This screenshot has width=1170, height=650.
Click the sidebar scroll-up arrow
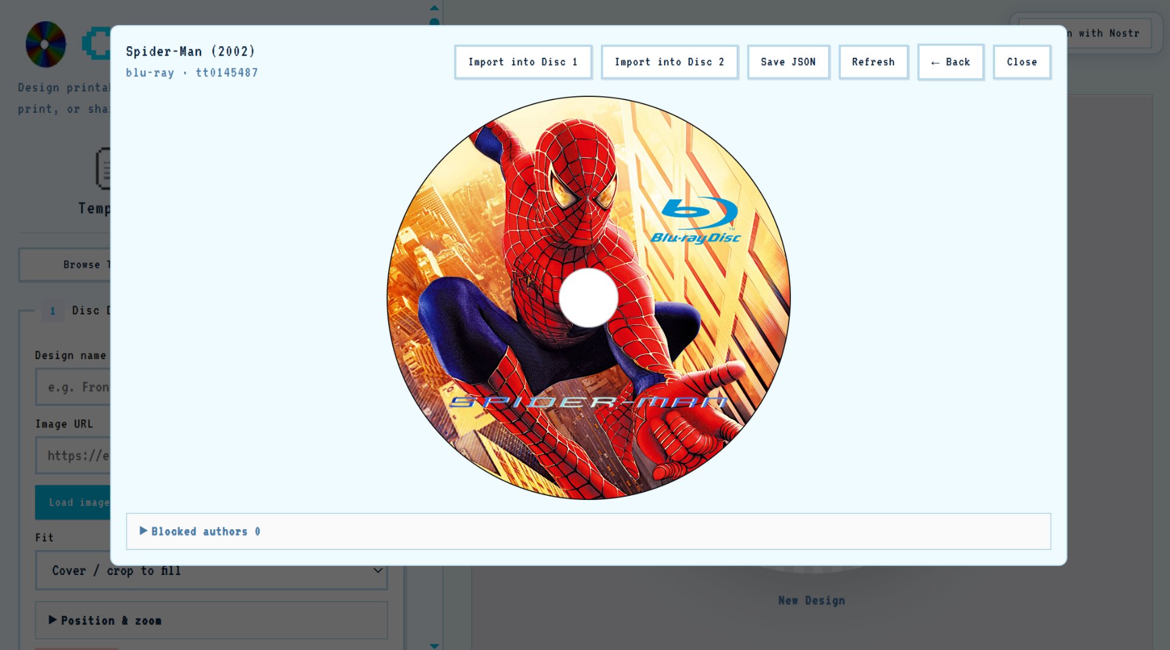(x=434, y=8)
